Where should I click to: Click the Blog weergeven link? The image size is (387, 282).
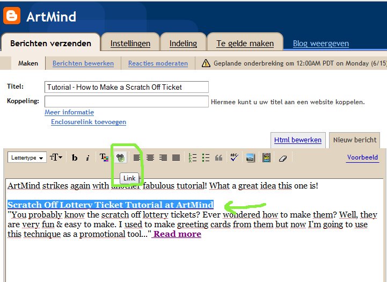[x=321, y=44]
